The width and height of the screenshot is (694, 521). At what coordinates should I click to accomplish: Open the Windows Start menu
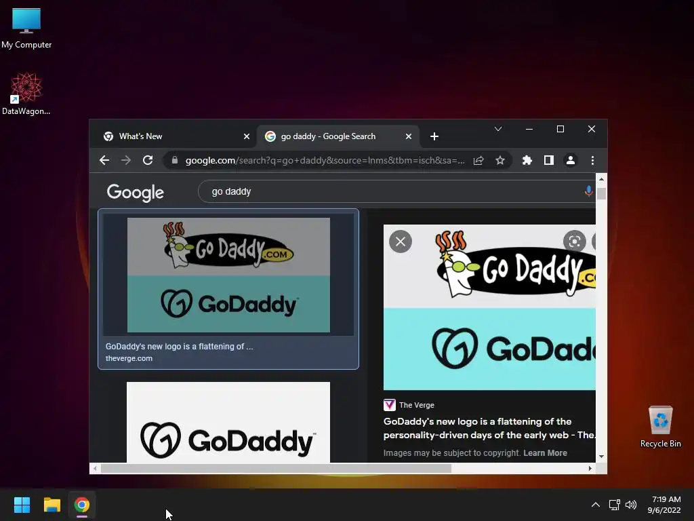tap(22, 505)
